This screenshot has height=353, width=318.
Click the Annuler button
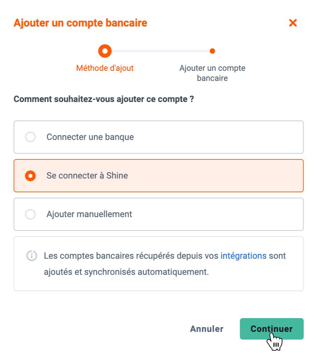(207, 329)
